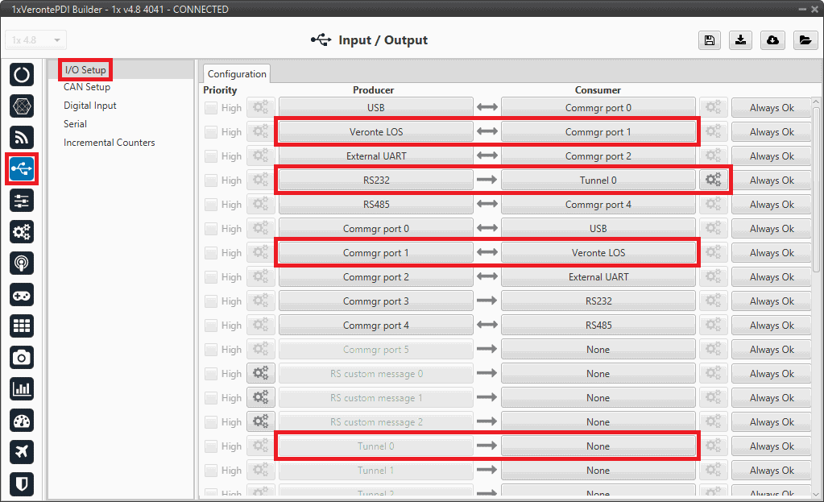
Task: Open consumer selector showing Tunnel 0
Action: [598, 180]
